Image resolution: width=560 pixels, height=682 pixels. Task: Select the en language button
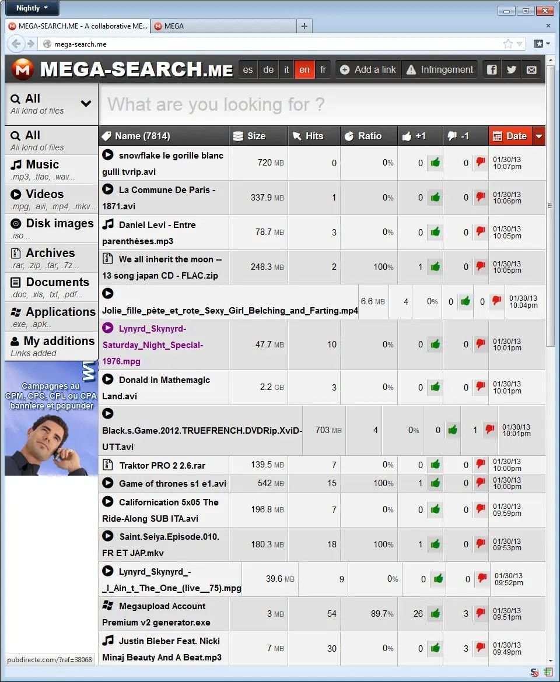coord(304,69)
